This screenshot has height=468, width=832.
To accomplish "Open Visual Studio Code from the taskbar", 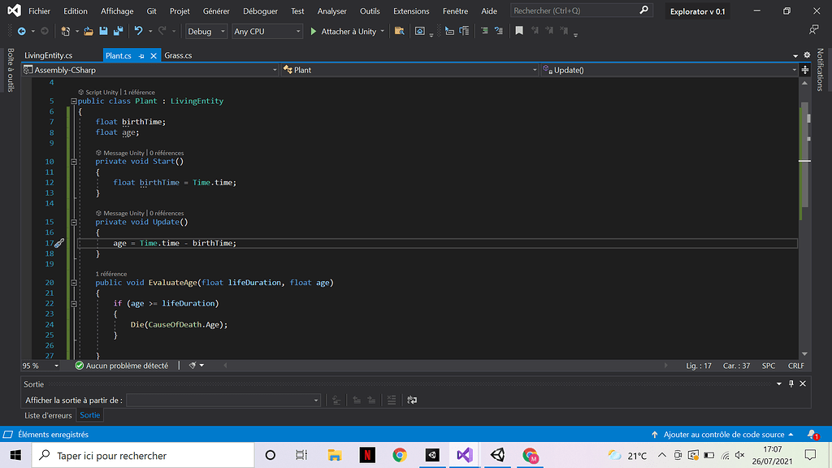I will [464, 455].
